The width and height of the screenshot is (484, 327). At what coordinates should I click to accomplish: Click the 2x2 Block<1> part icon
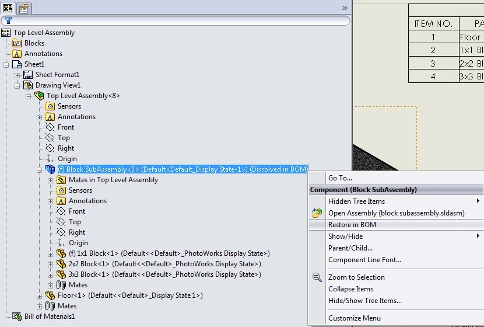[61, 264]
